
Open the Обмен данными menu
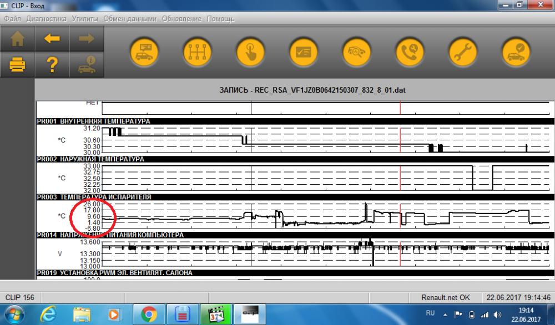(x=130, y=19)
